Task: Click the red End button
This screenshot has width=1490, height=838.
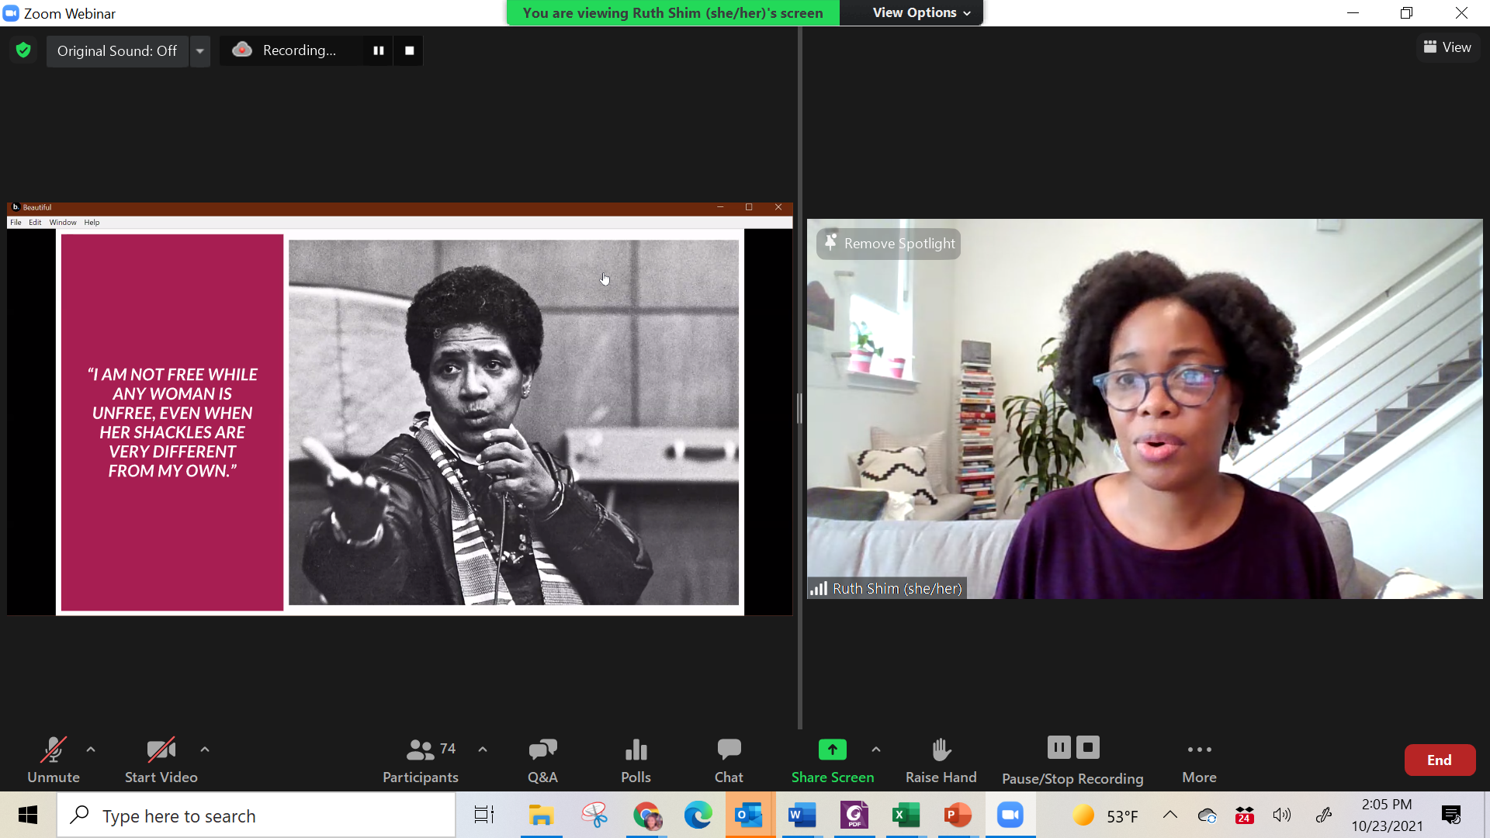Action: [1439, 760]
